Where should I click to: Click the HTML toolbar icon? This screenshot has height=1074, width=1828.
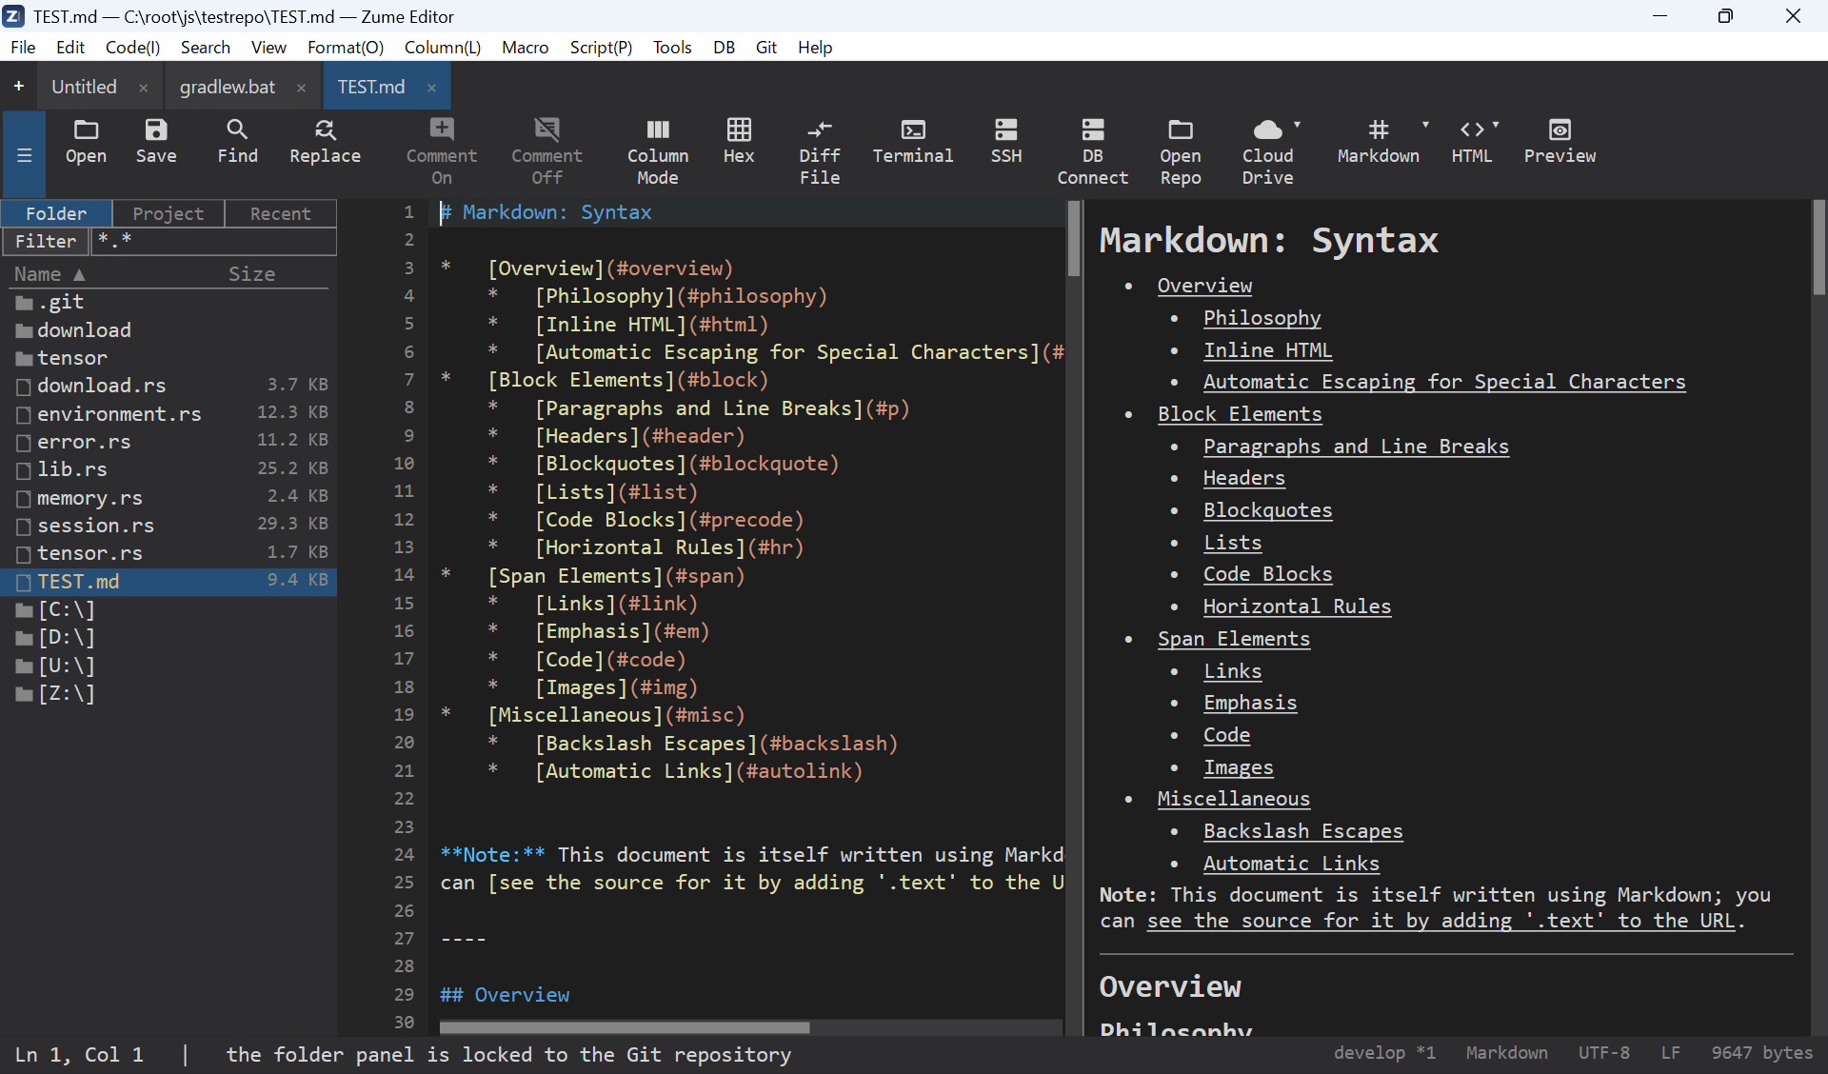pyautogui.click(x=1472, y=141)
